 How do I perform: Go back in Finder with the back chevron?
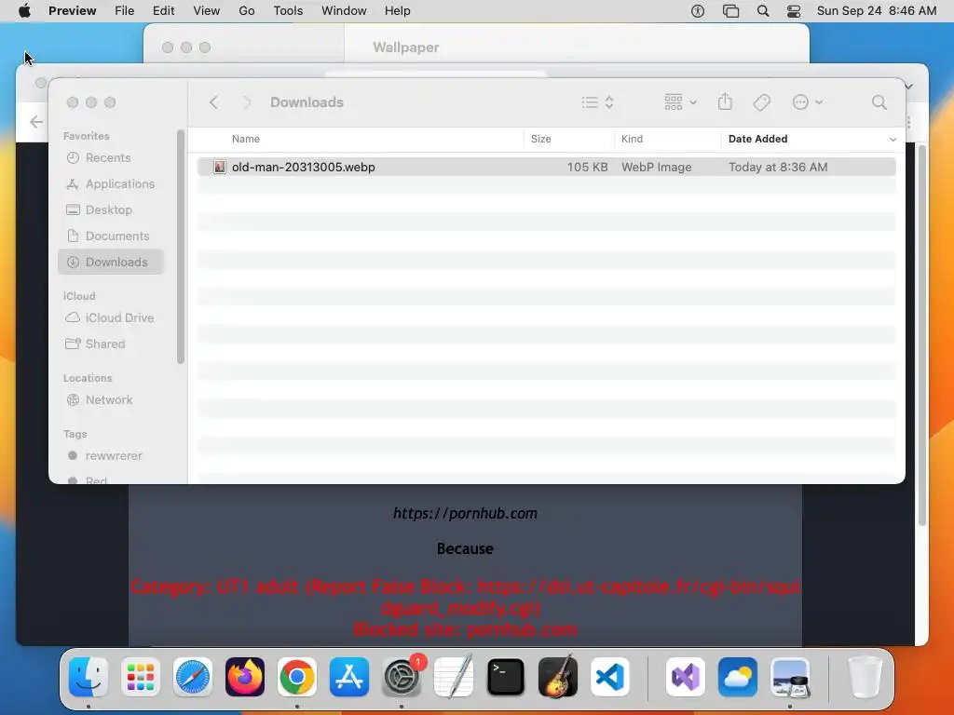tap(213, 102)
